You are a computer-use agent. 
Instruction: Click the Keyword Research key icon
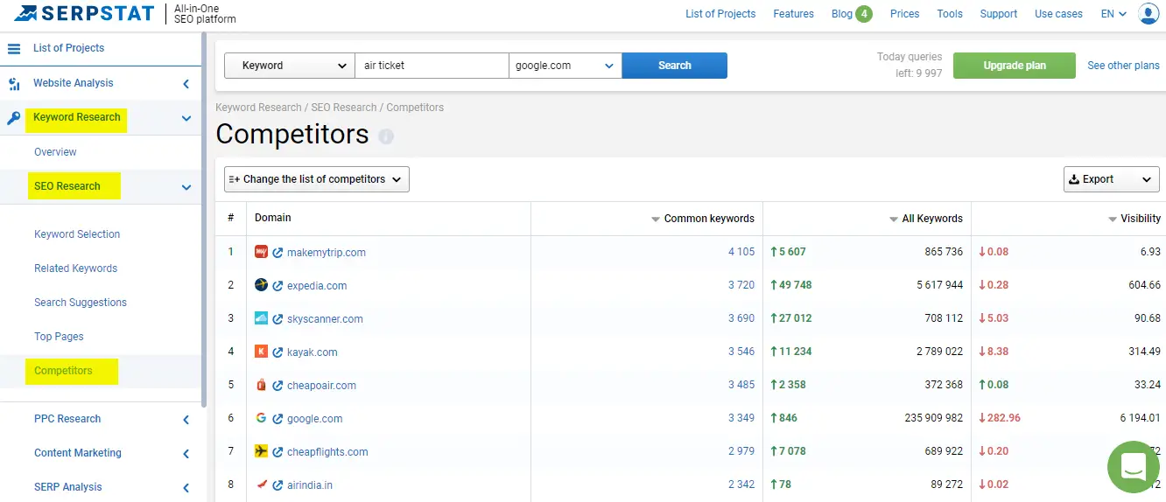pos(14,118)
